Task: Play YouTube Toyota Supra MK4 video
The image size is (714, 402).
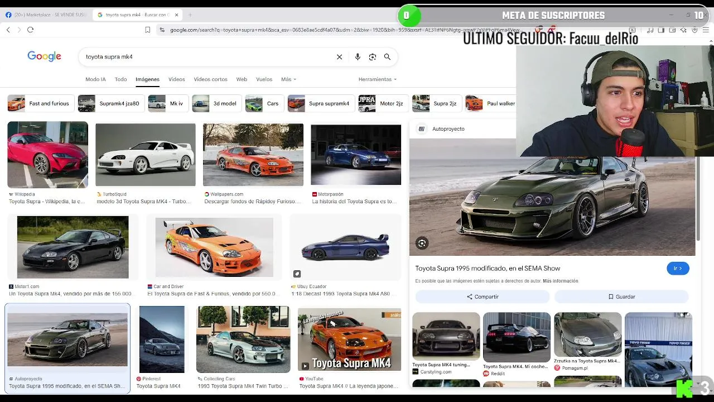Action: click(349, 339)
